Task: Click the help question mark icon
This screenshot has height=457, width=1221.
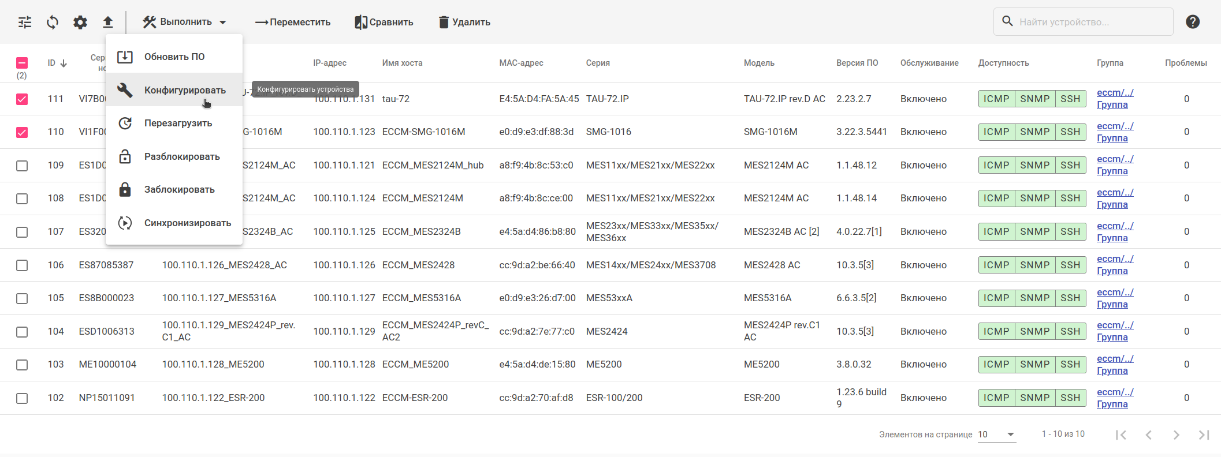Action: [x=1193, y=22]
